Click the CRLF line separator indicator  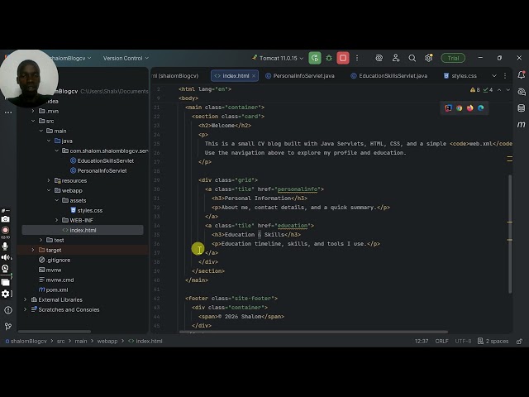441,342
